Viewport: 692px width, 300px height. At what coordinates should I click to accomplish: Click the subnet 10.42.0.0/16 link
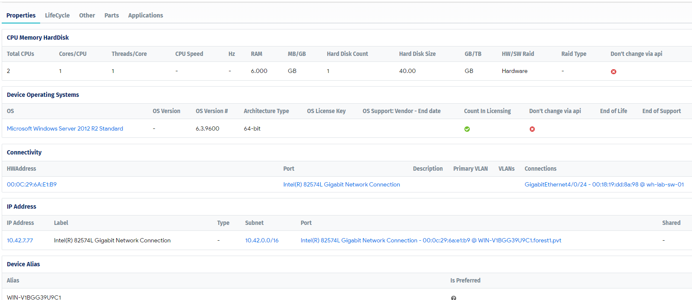pos(261,240)
